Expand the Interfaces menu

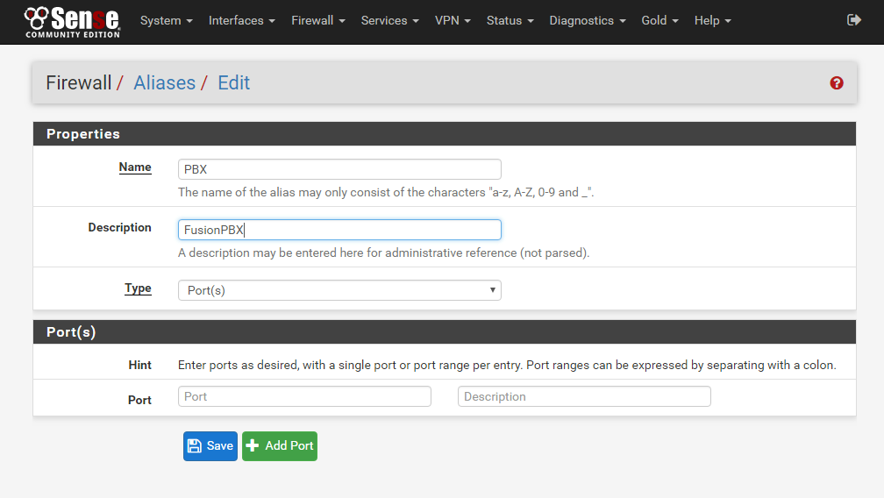tap(241, 20)
